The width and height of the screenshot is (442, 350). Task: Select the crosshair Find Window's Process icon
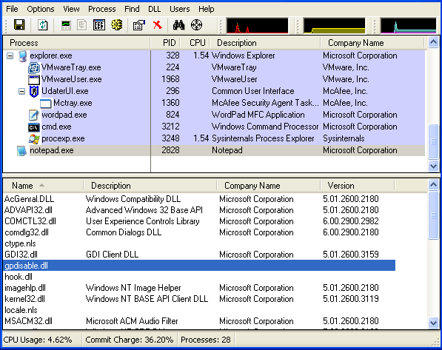(196, 25)
